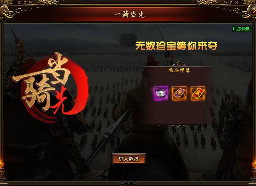256x186 pixels.
Task: Click the torch flame at bottom-left corner
Action: [2, 162]
